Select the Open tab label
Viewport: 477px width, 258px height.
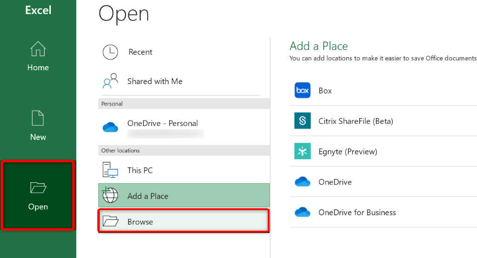coord(38,207)
